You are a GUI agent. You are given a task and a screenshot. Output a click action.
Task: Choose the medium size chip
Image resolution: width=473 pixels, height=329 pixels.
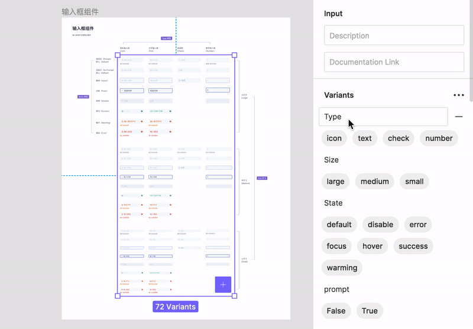pos(374,182)
